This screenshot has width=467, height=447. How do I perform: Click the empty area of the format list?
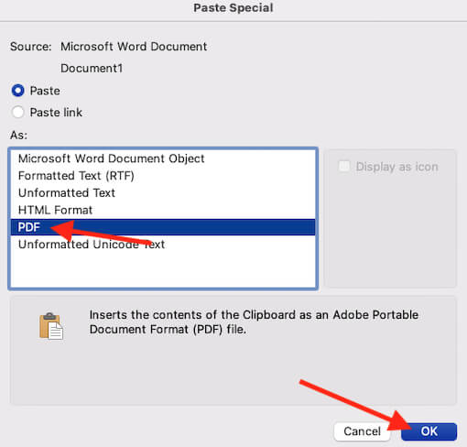(163, 270)
